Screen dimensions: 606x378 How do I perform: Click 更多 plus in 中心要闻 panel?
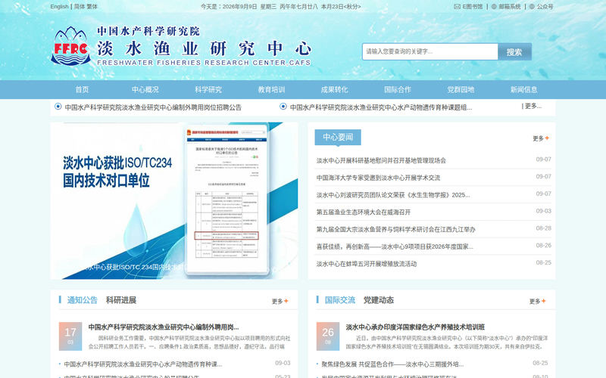pos(541,138)
